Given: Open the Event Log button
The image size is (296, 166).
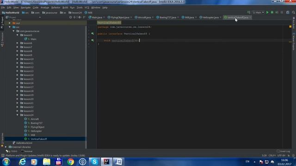Looking at the screenshot, I should tap(283, 151).
